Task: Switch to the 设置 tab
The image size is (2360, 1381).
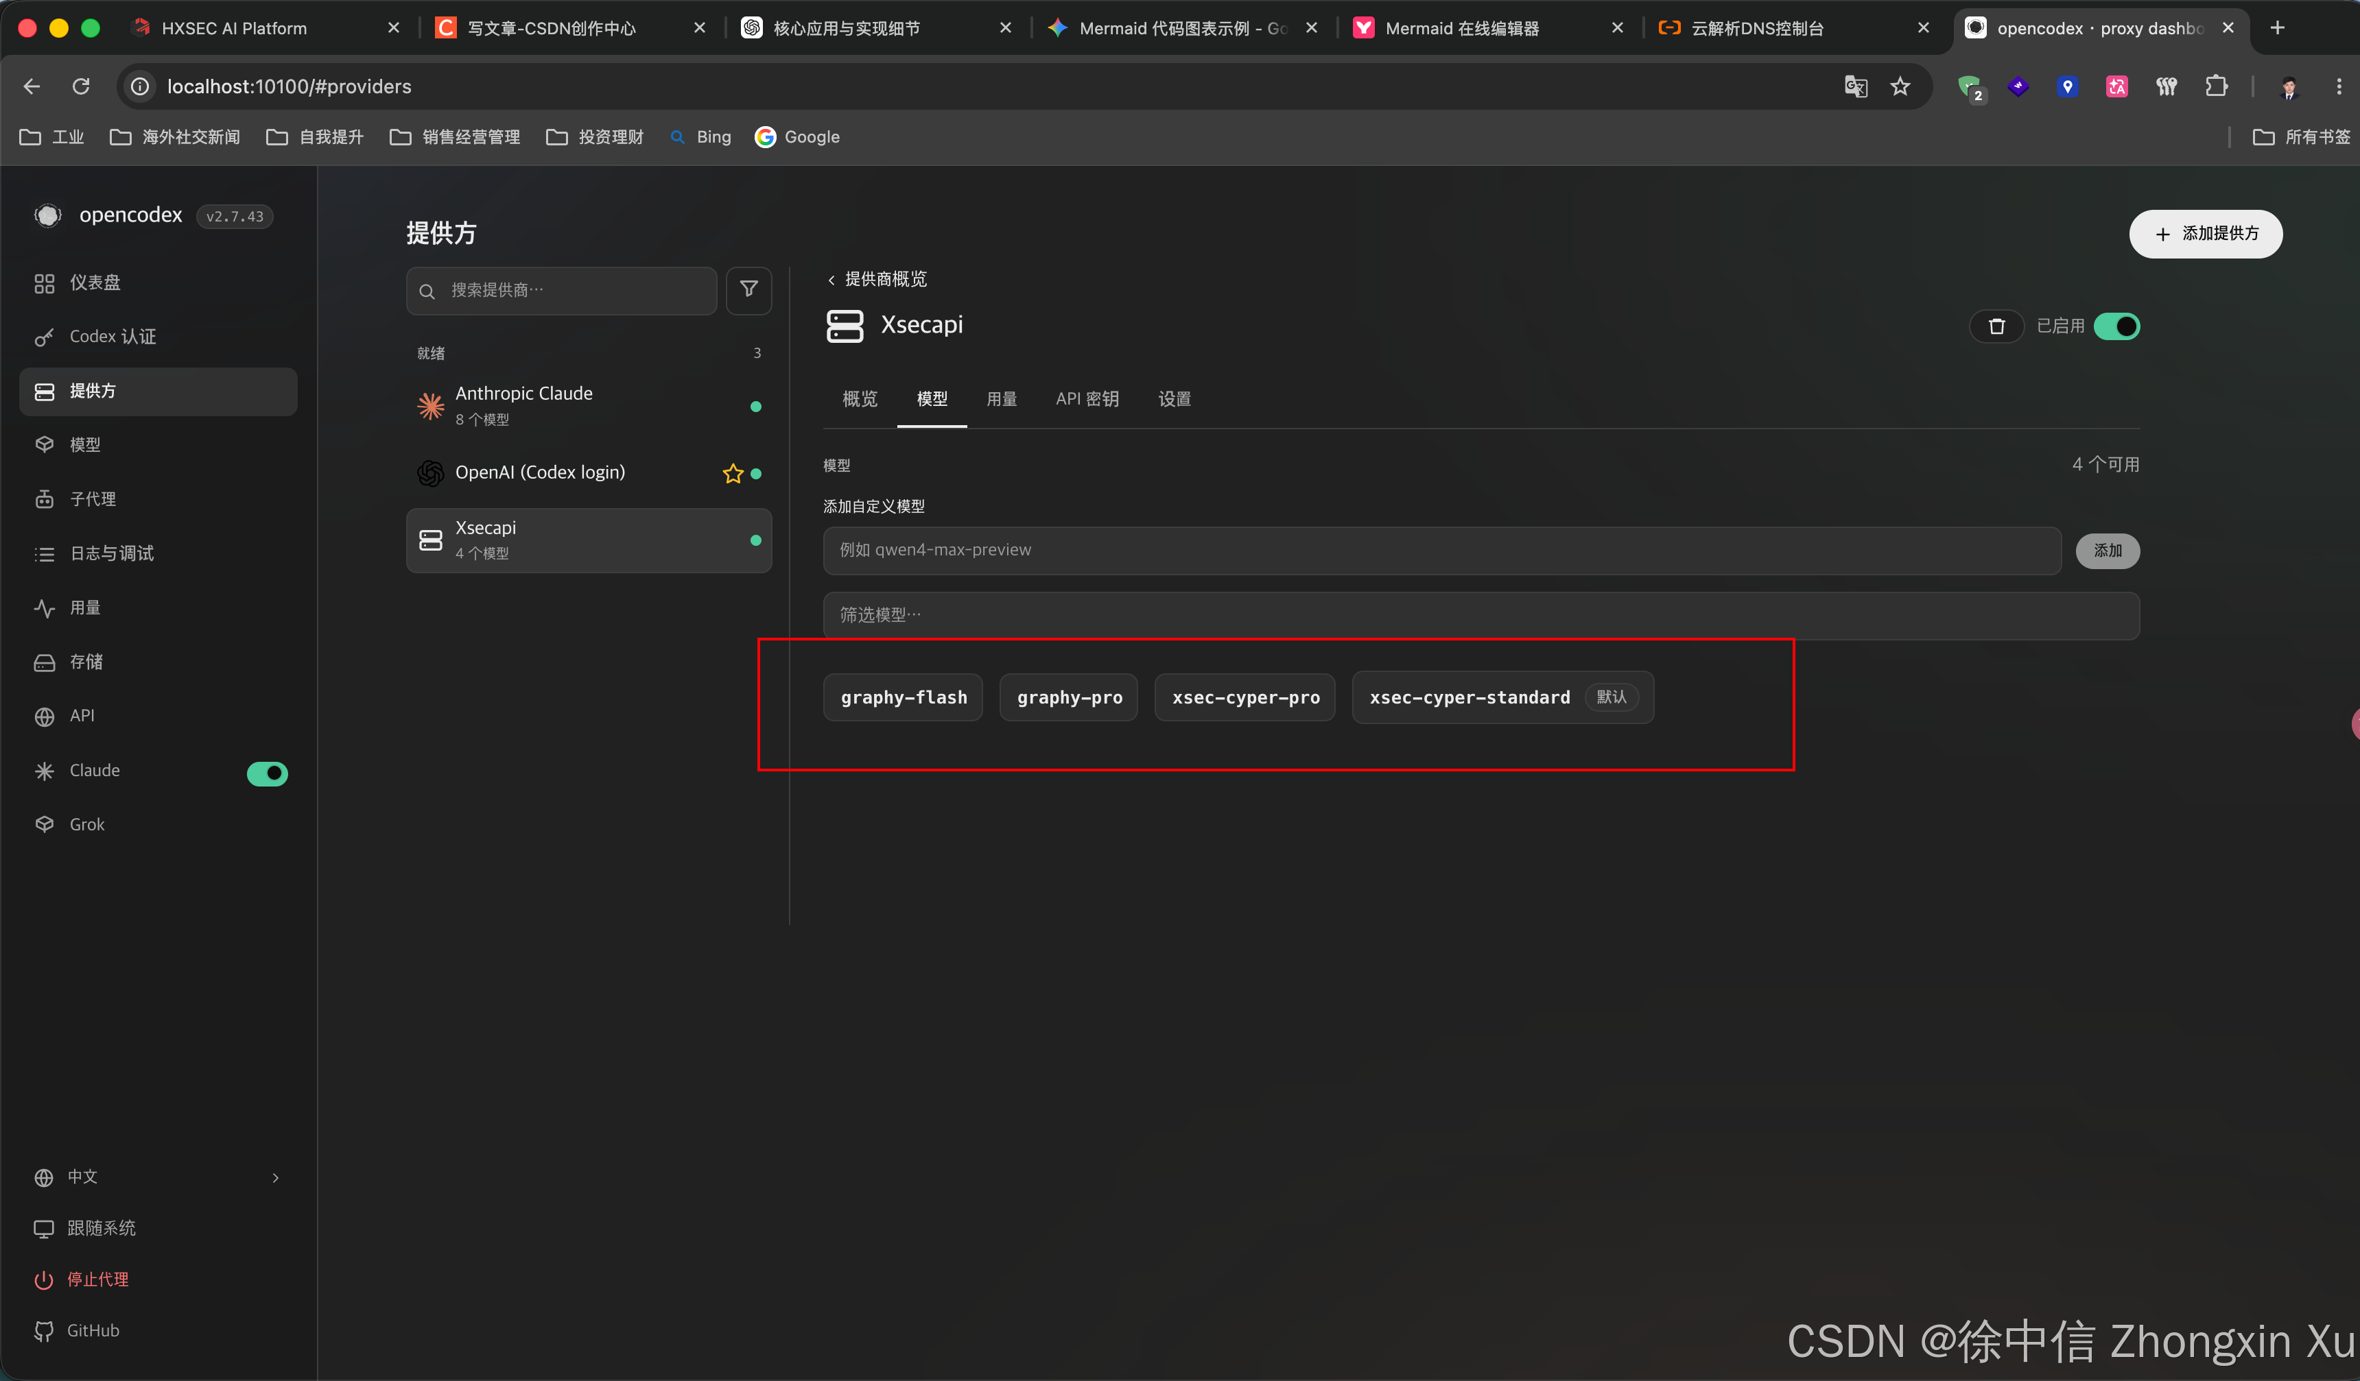Action: click(x=1175, y=399)
